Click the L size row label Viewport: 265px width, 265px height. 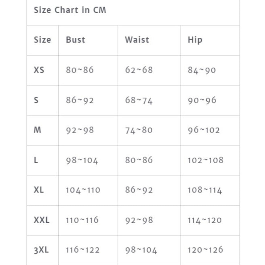tap(36, 160)
